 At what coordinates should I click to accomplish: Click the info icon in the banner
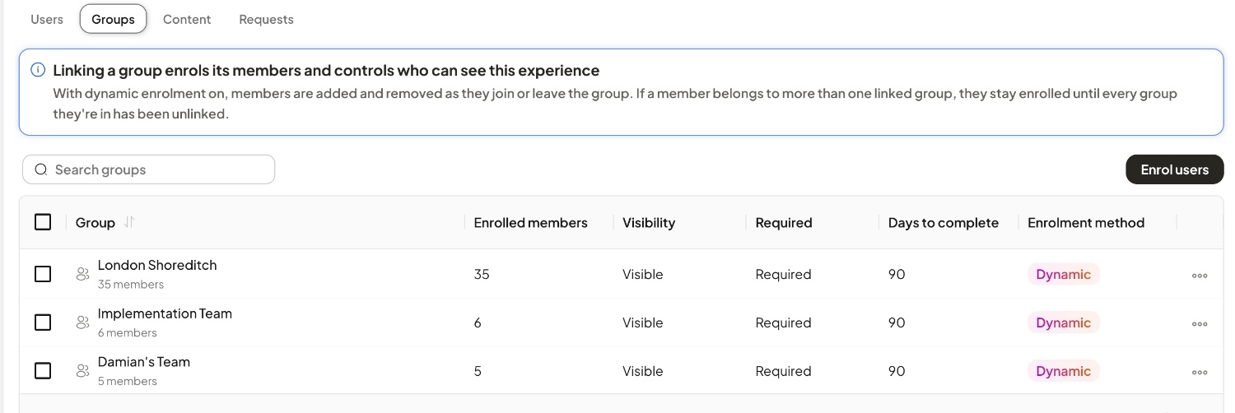click(38, 70)
